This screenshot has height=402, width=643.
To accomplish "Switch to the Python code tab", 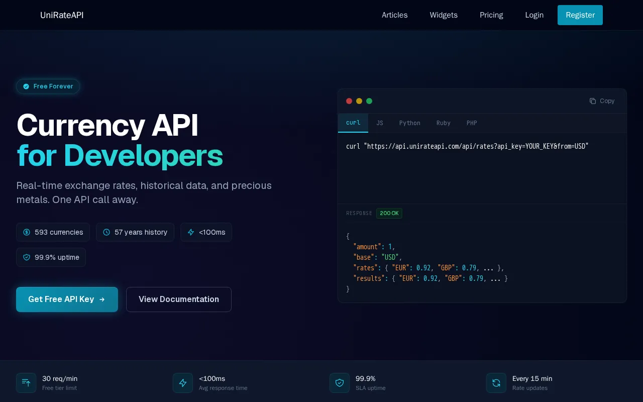I will [410, 123].
